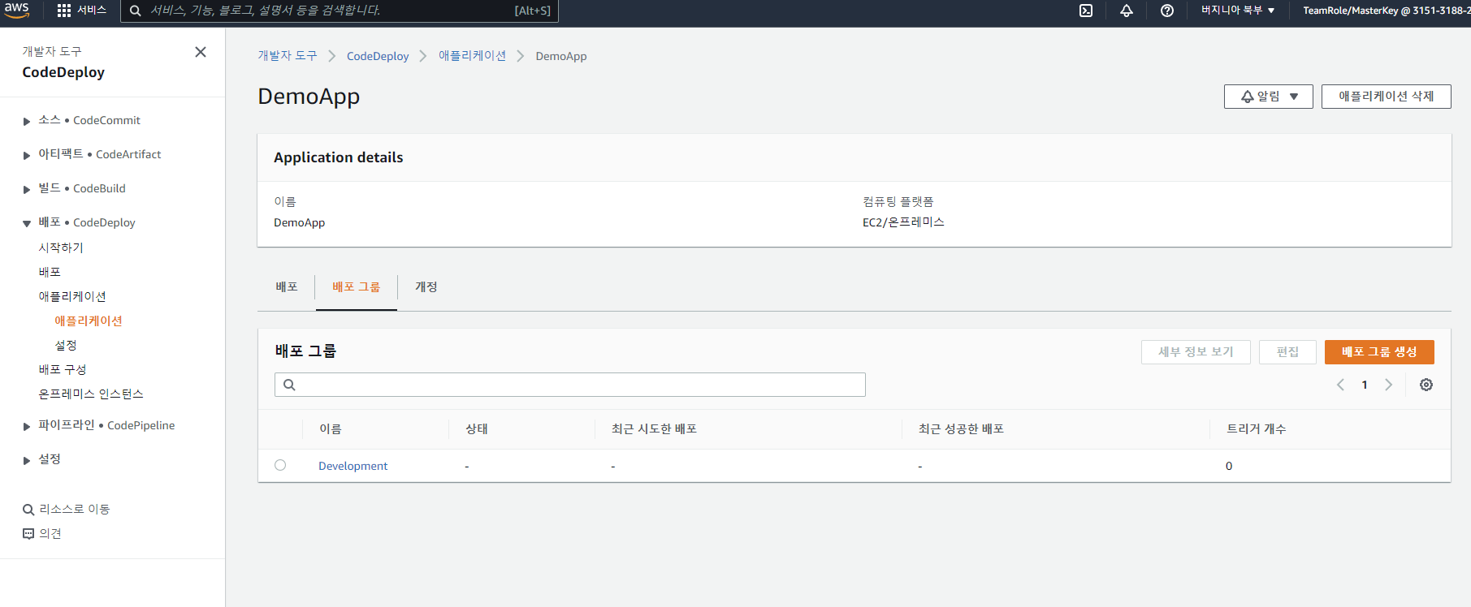Open the AWS home logo
The height and width of the screenshot is (607, 1471).
click(16, 10)
